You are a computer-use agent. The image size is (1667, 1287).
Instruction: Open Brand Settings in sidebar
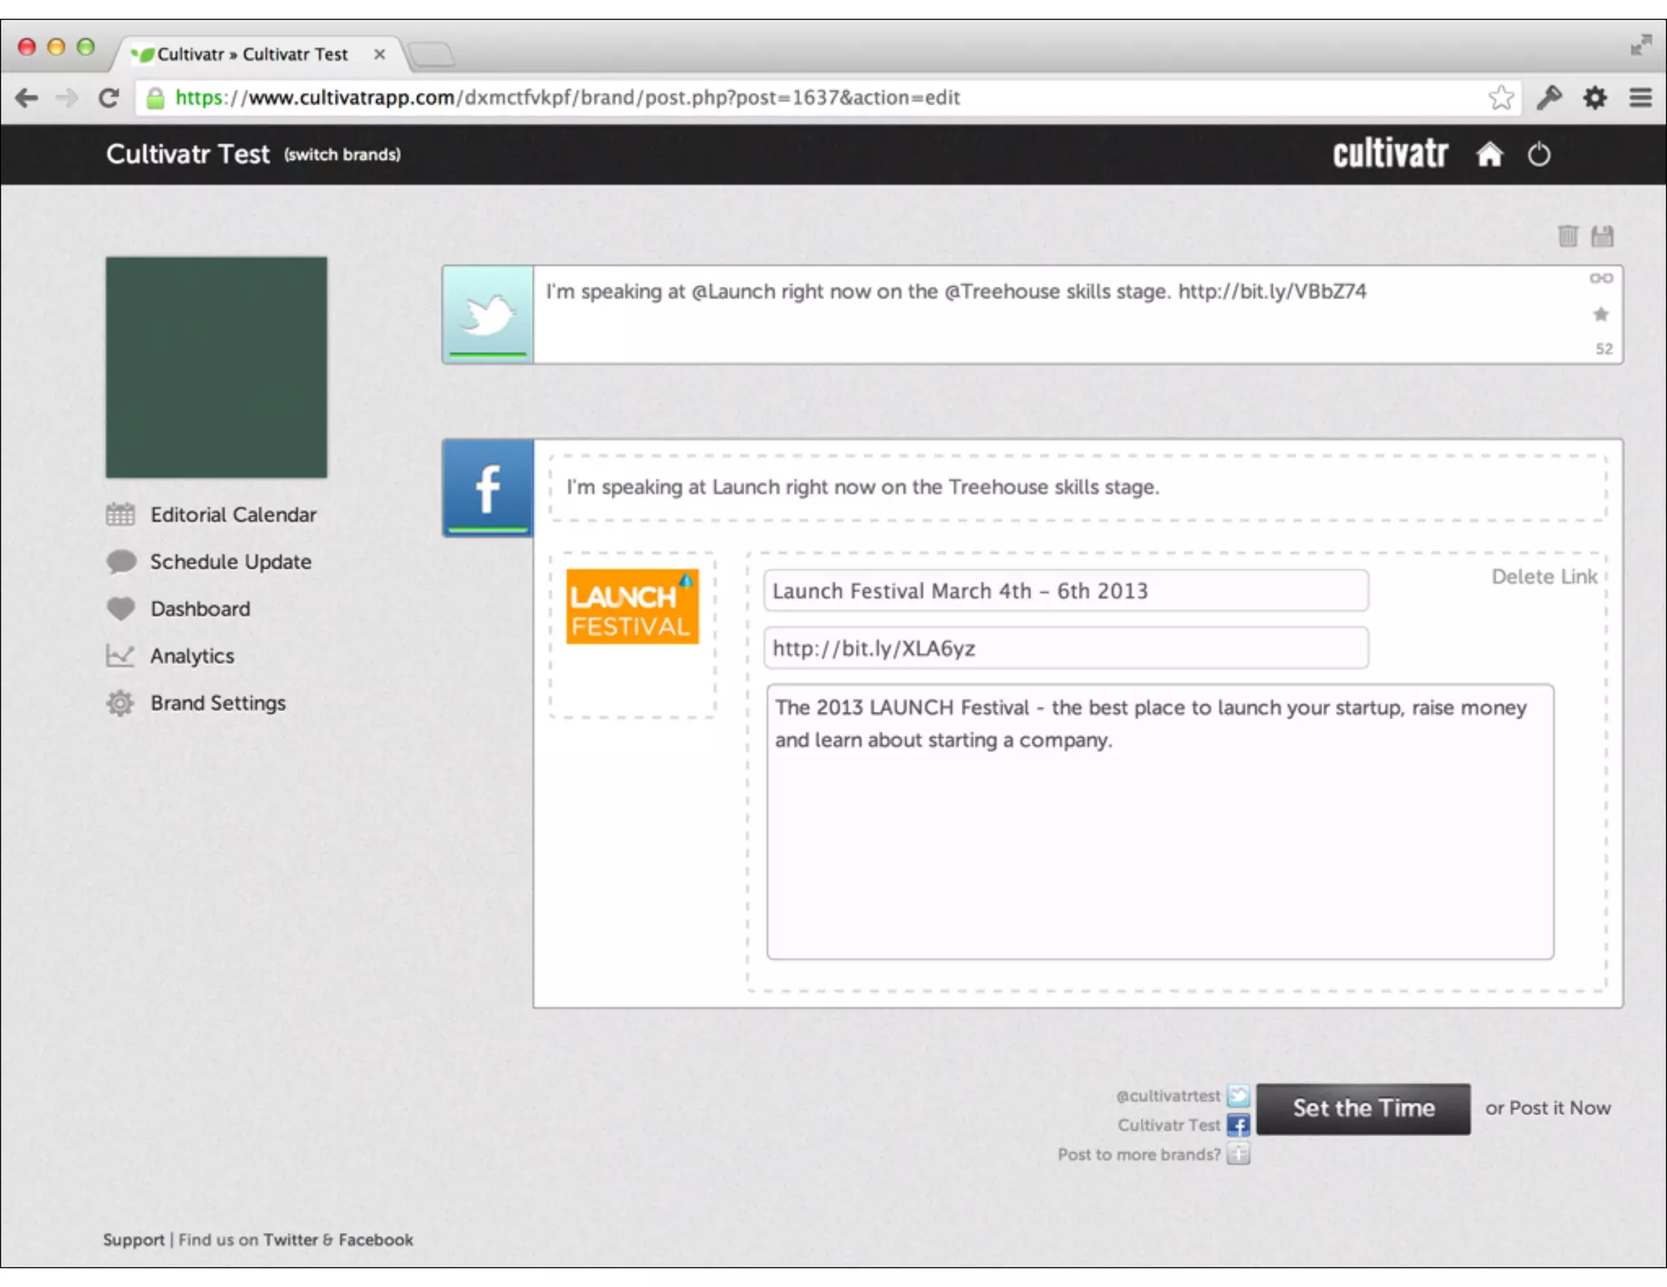pos(217,703)
